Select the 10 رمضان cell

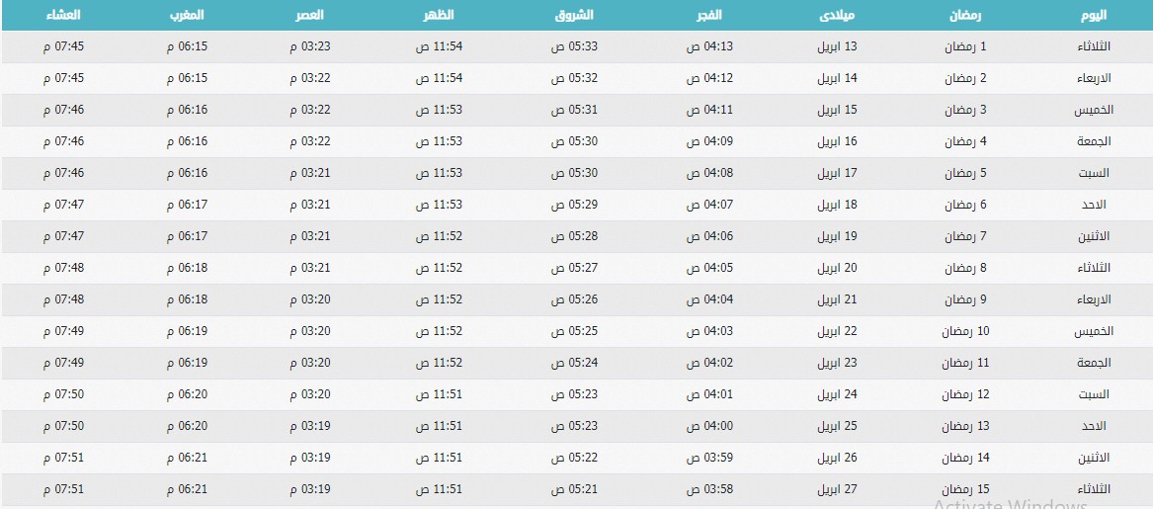pos(965,332)
